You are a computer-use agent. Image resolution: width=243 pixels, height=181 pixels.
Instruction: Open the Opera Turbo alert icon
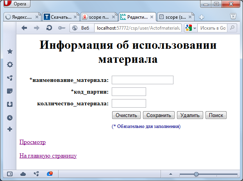(50, 174)
